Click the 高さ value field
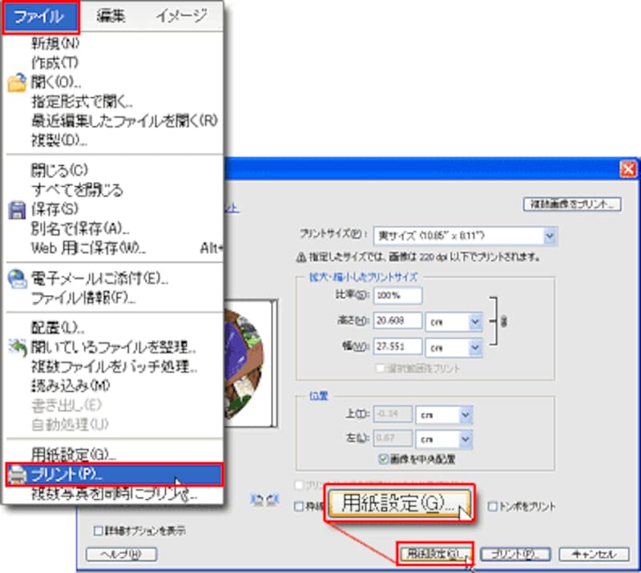 [x=397, y=321]
